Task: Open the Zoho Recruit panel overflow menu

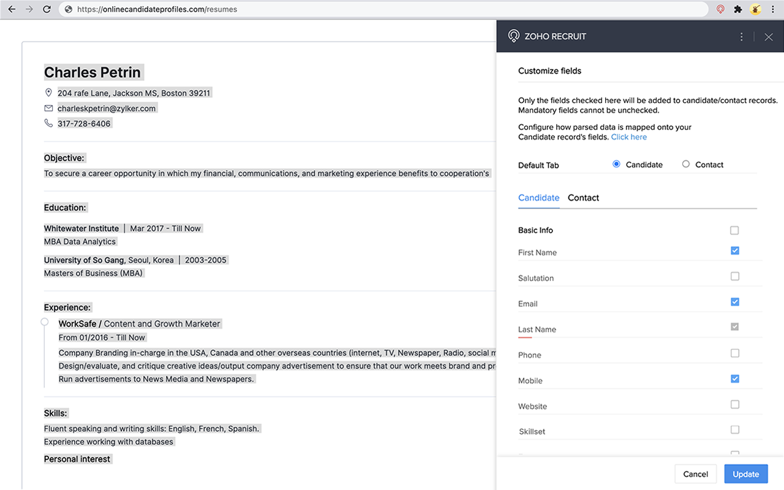Action: click(741, 36)
